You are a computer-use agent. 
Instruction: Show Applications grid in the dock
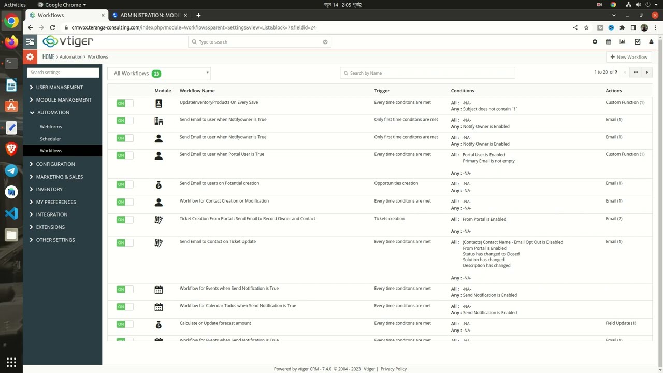pos(11,362)
